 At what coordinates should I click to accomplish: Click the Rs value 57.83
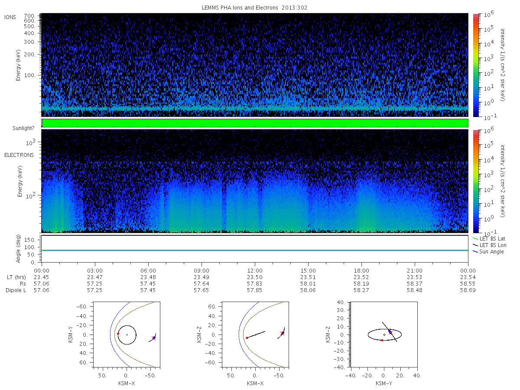click(x=255, y=283)
